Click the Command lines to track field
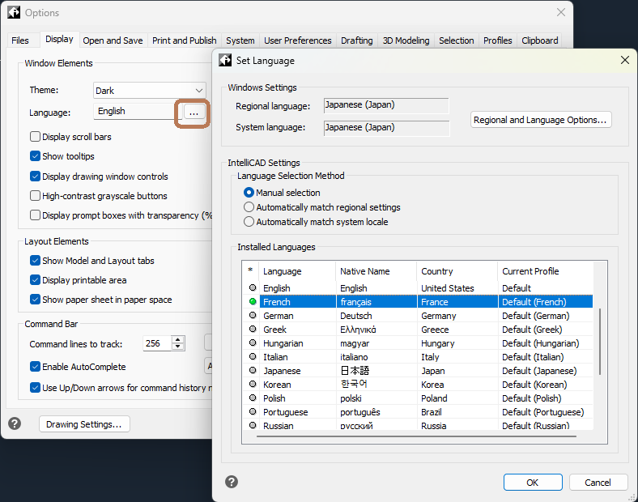 point(157,343)
